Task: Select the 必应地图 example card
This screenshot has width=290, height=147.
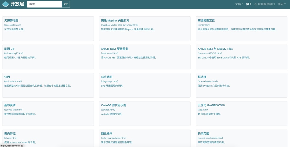Action: pyautogui.click(x=107, y=77)
